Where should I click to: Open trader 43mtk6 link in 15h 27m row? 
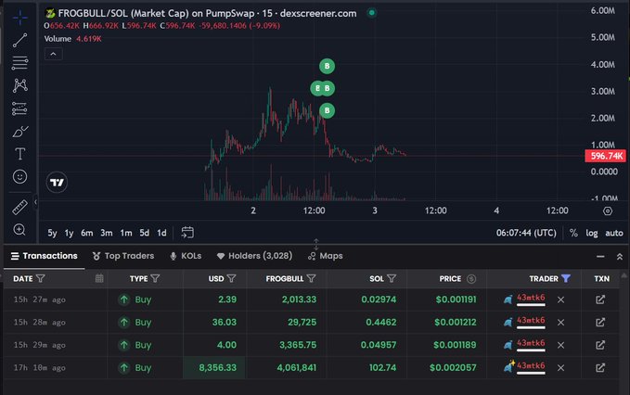(x=531, y=298)
